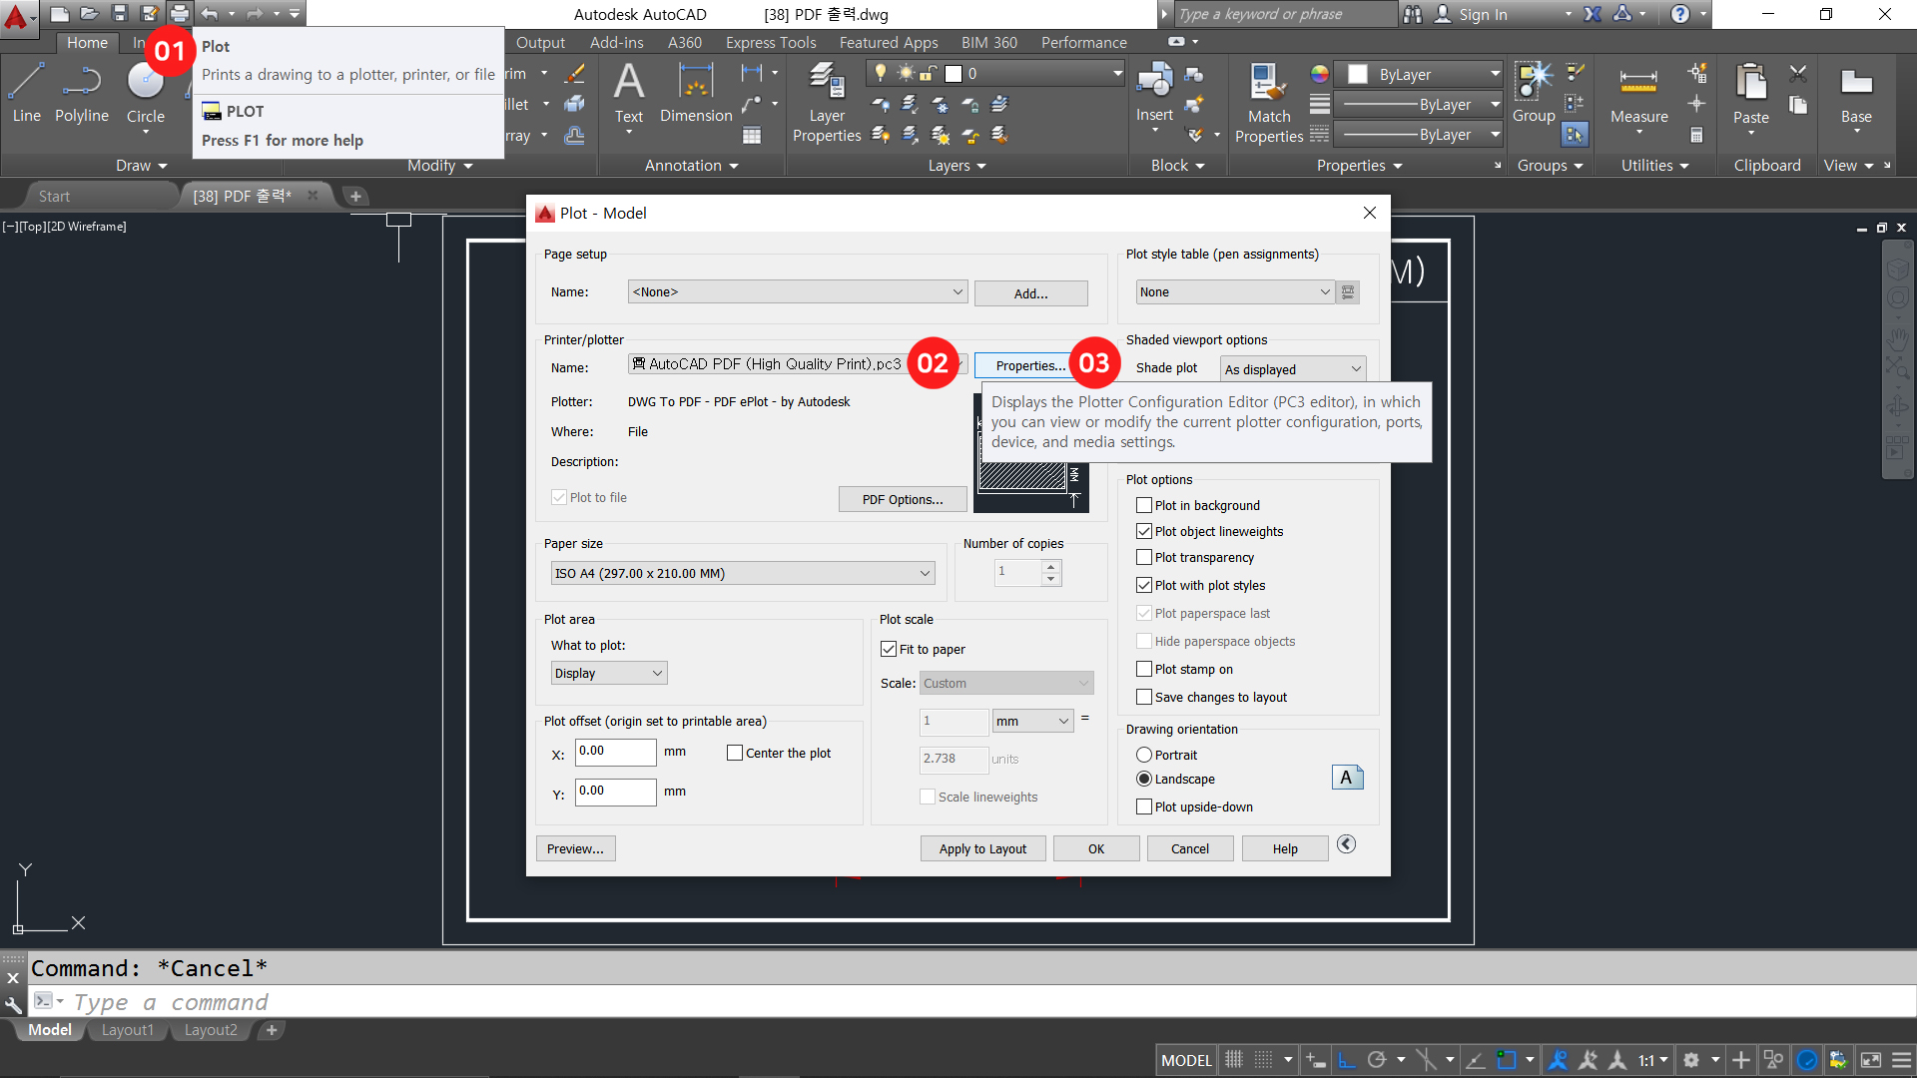Click the Plot printer icon in quick access toolbar
1917x1078 pixels.
(x=179, y=13)
